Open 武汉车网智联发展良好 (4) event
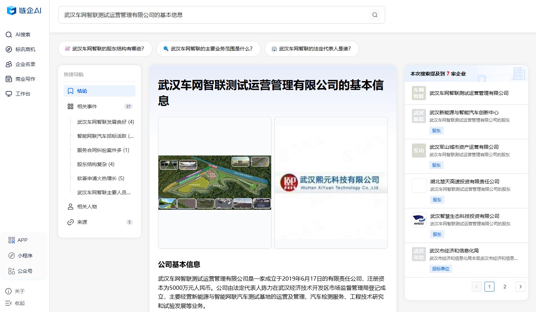536x312 pixels. coord(105,122)
